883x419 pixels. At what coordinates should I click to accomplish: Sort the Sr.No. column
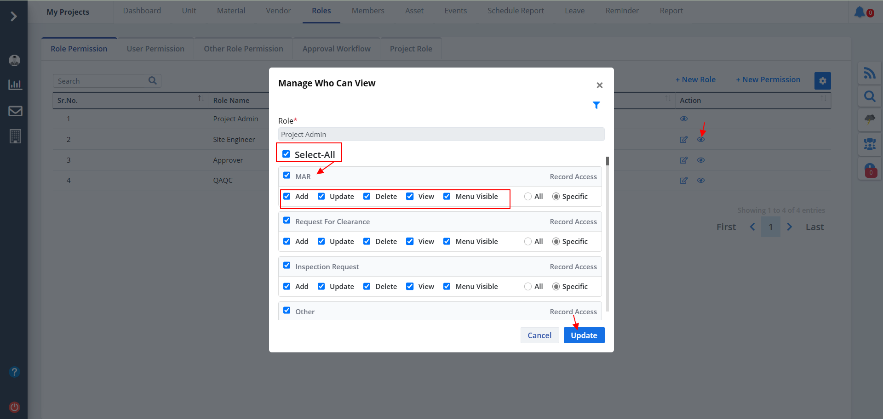click(x=201, y=98)
